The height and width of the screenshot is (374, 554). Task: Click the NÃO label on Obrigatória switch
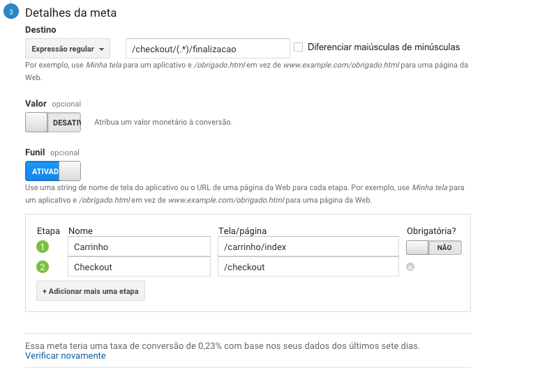444,248
